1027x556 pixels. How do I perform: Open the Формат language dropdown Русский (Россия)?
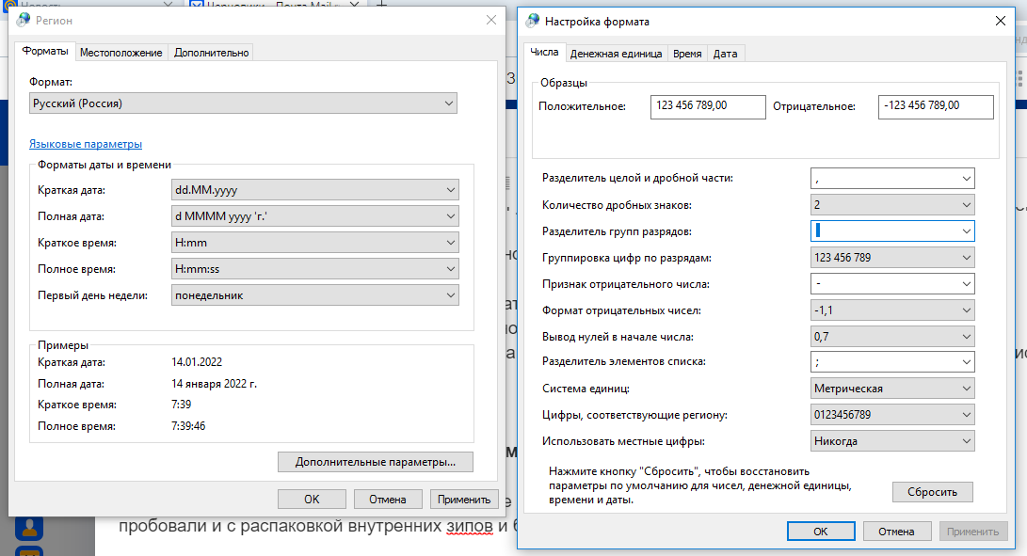(243, 103)
